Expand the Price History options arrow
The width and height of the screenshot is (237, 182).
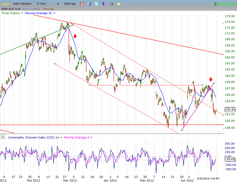(22, 13)
